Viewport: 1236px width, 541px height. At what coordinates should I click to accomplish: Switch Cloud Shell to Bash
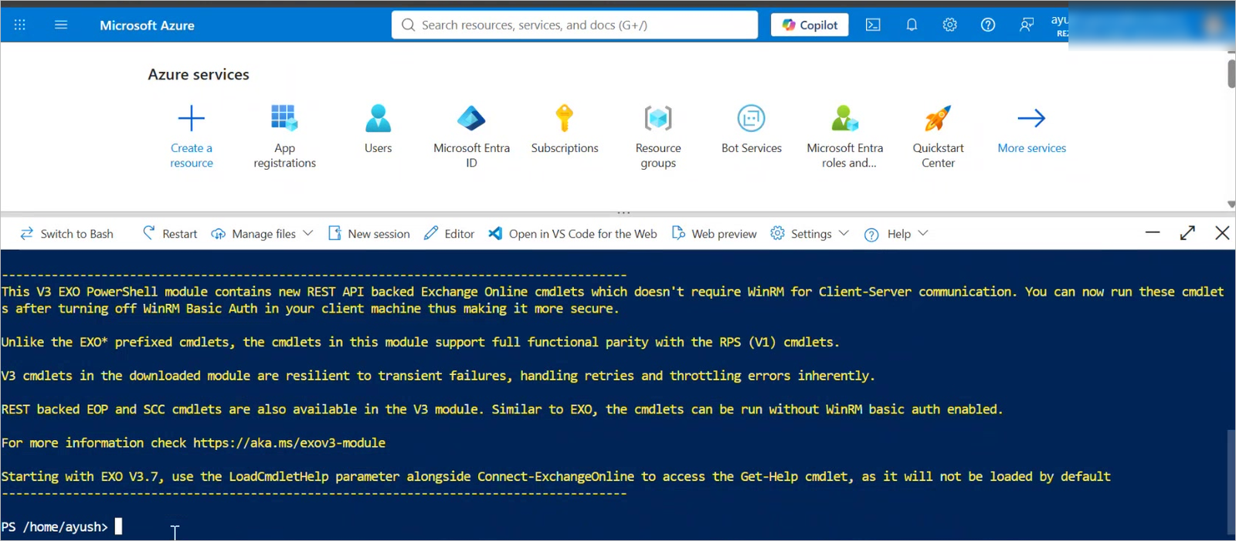click(x=66, y=233)
